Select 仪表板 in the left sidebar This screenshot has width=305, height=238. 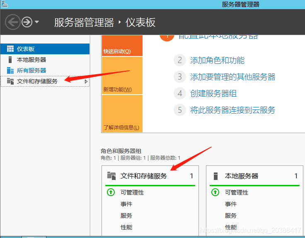26,49
